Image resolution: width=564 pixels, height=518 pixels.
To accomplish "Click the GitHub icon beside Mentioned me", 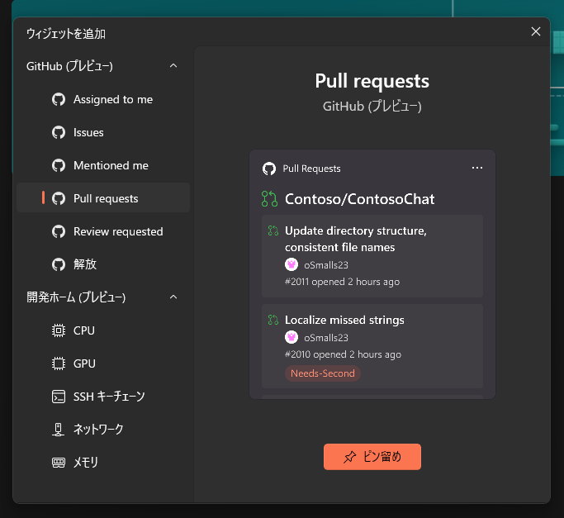I will [59, 165].
